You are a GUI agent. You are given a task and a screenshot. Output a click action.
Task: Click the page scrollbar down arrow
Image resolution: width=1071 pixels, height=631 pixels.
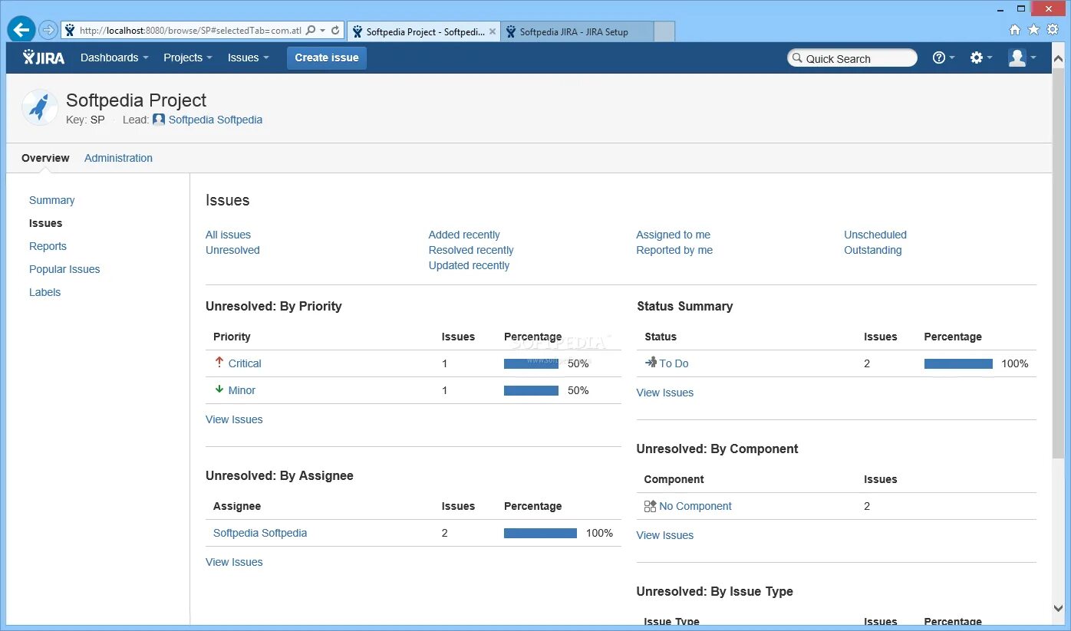pyautogui.click(x=1059, y=610)
